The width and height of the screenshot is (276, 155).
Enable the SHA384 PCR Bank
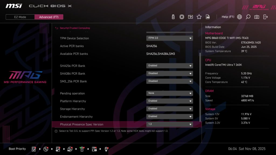coord(169,73)
